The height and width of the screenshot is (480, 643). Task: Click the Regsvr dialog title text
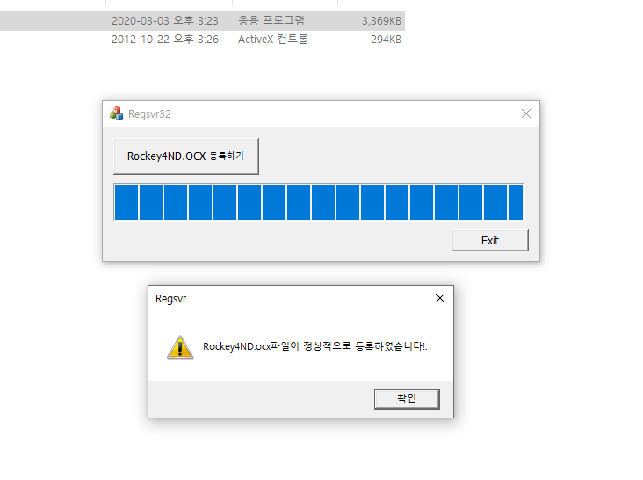(x=170, y=299)
